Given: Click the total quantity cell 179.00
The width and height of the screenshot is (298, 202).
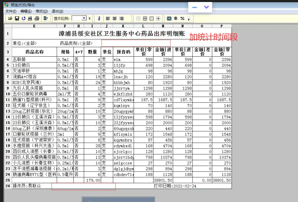Looking at the screenshot, I should pos(92,180).
